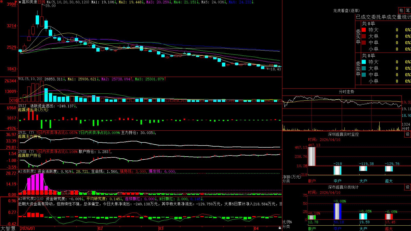Click the 深市超赢分类统计 panel title

pos(343,187)
